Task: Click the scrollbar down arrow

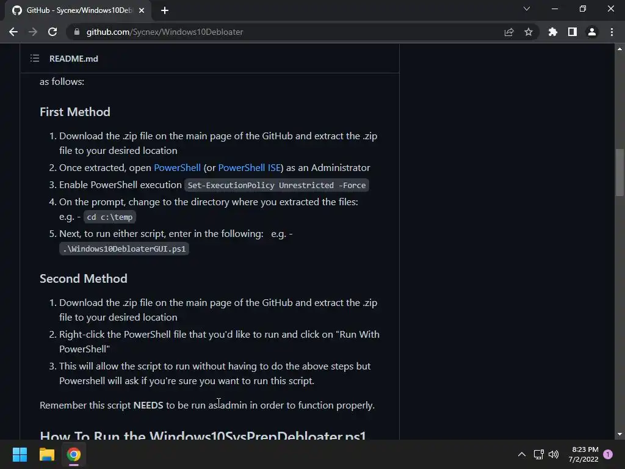Action: click(620, 434)
